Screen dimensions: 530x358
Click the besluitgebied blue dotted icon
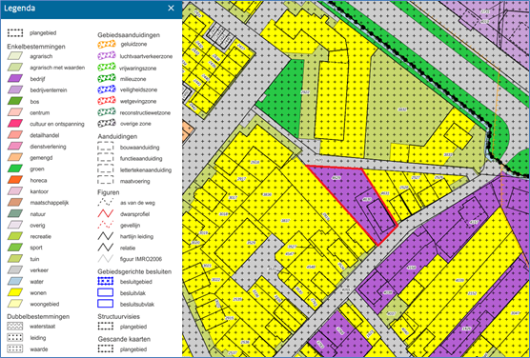(x=106, y=281)
